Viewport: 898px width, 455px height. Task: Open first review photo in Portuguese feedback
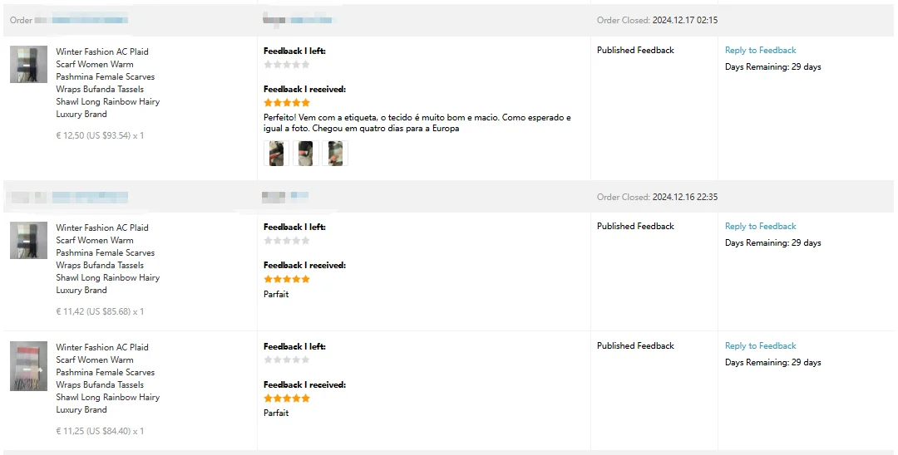point(276,154)
